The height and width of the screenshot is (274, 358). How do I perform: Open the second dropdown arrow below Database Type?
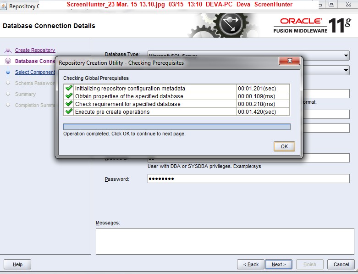point(346,70)
